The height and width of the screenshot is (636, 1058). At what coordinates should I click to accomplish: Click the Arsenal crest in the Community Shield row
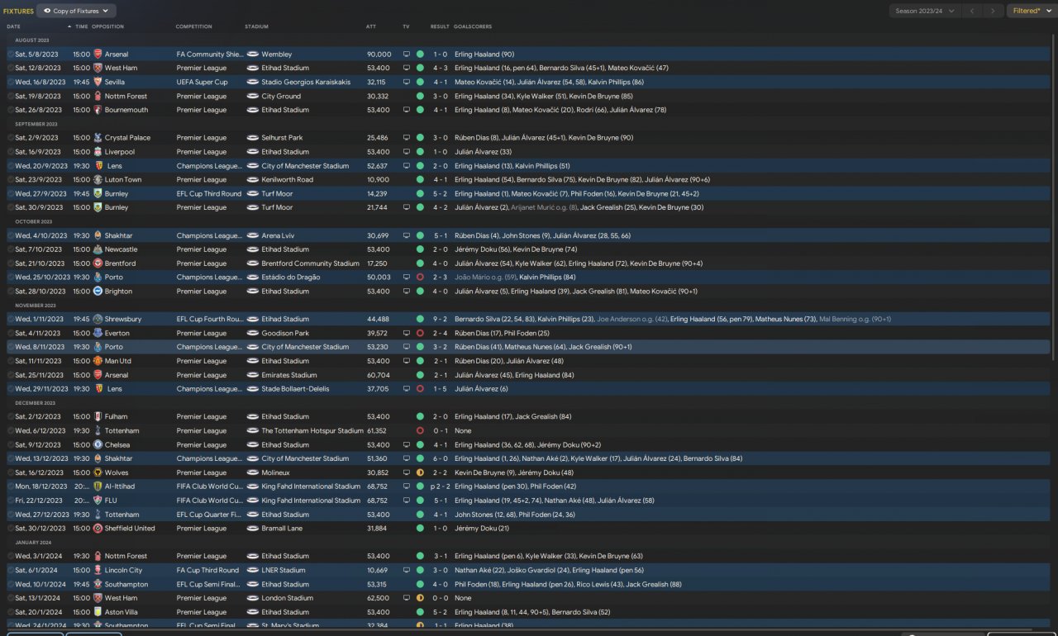(98, 55)
